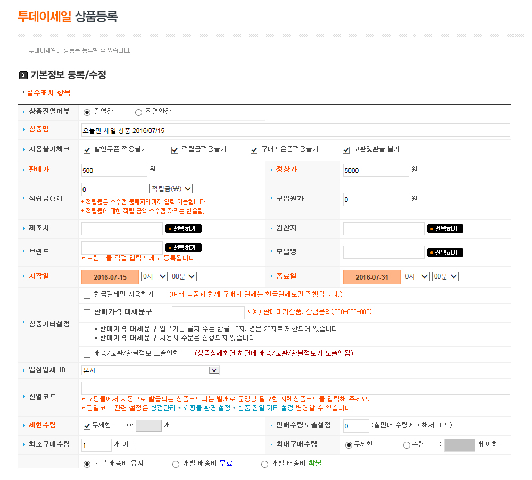Click the 시작일 date field 2016-07-15

(110, 277)
